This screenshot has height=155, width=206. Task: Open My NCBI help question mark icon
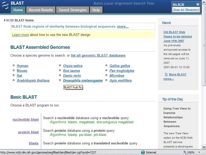(198, 4)
